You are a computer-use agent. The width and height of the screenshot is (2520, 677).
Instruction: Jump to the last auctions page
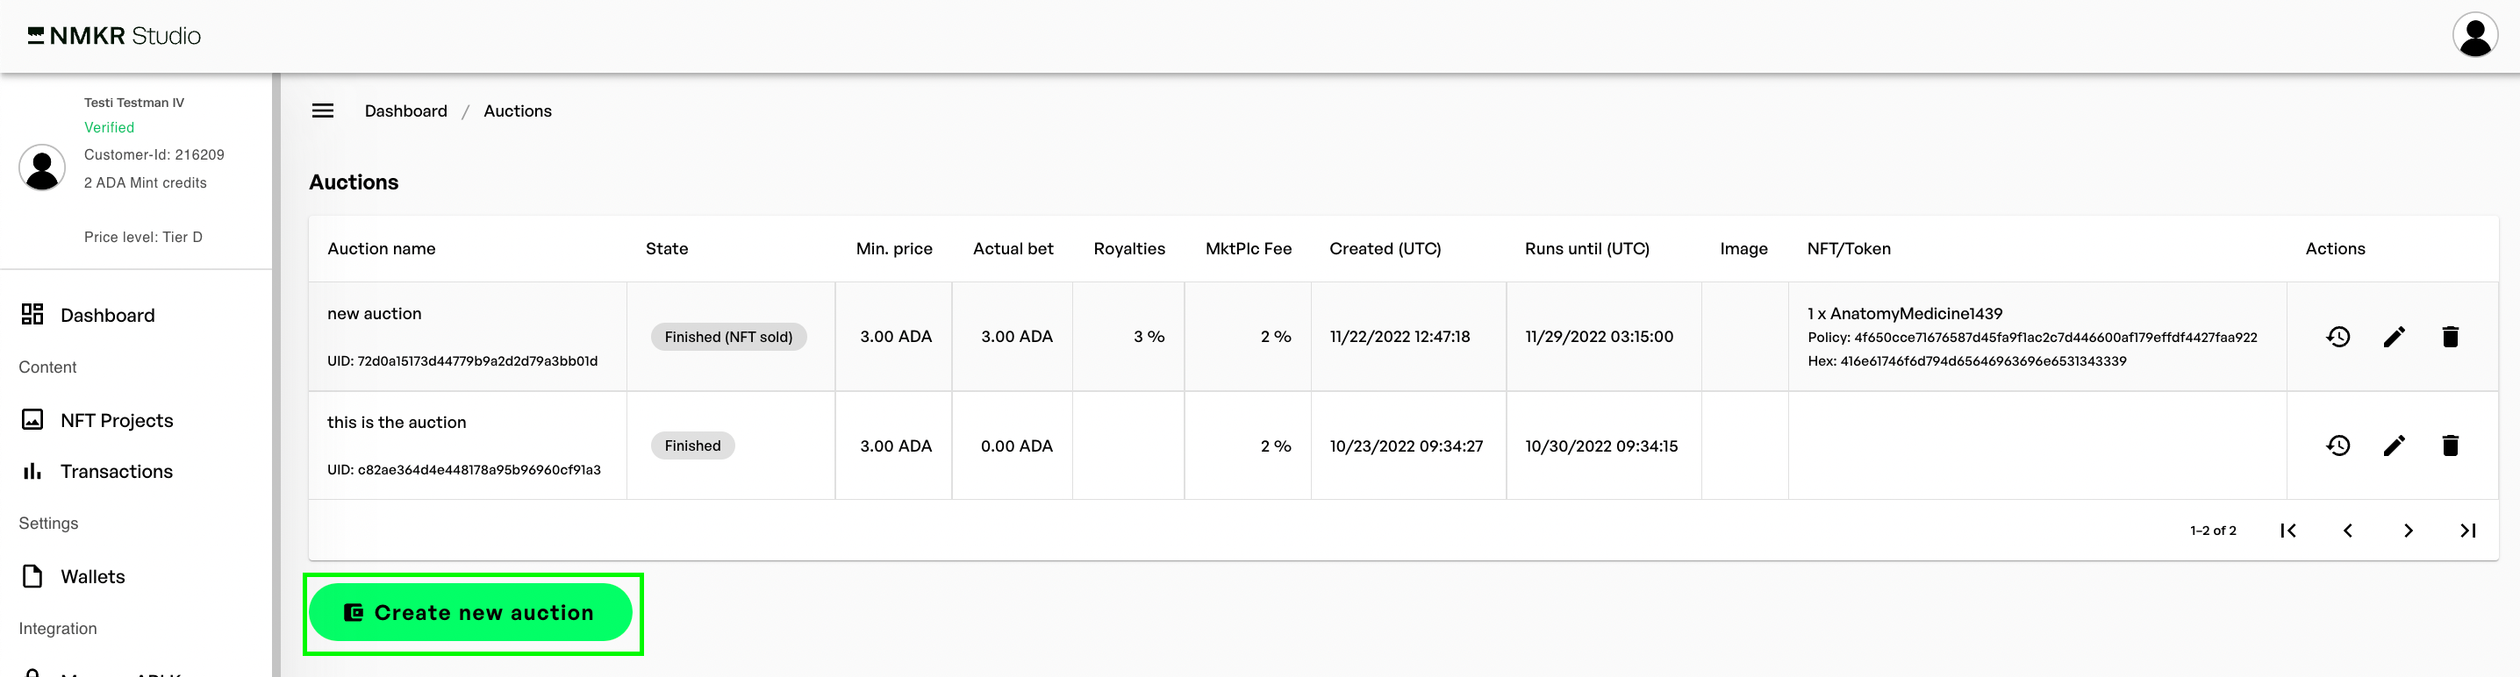click(x=2467, y=531)
